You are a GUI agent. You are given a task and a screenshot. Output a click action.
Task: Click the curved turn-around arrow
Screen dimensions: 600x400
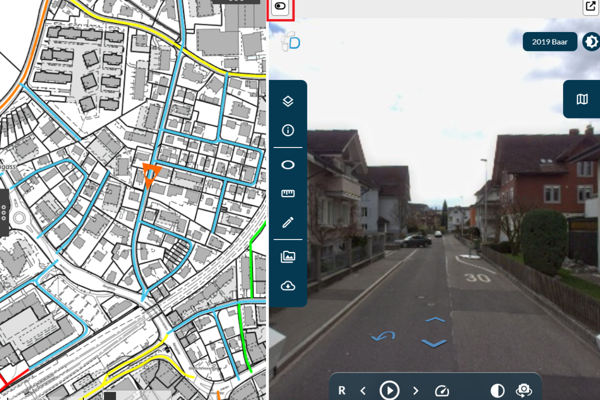383,336
